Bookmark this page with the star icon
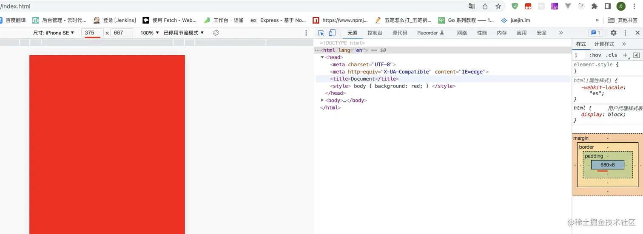The height and width of the screenshot is (234, 643). pyautogui.click(x=498, y=6)
